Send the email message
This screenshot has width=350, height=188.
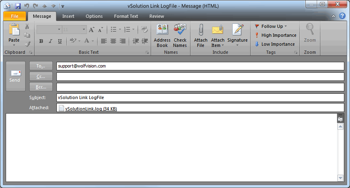(x=15, y=76)
